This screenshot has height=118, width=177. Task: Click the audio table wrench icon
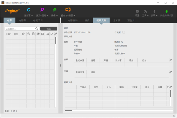point(171,60)
